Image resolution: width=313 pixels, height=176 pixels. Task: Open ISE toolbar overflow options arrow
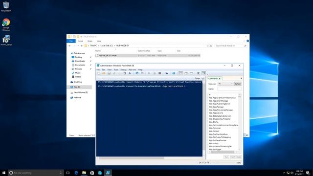pos(207,74)
